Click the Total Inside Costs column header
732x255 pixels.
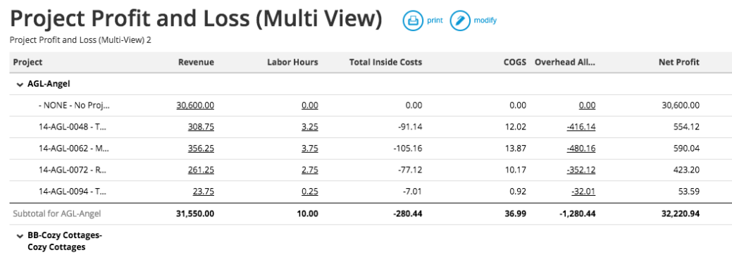pos(385,62)
